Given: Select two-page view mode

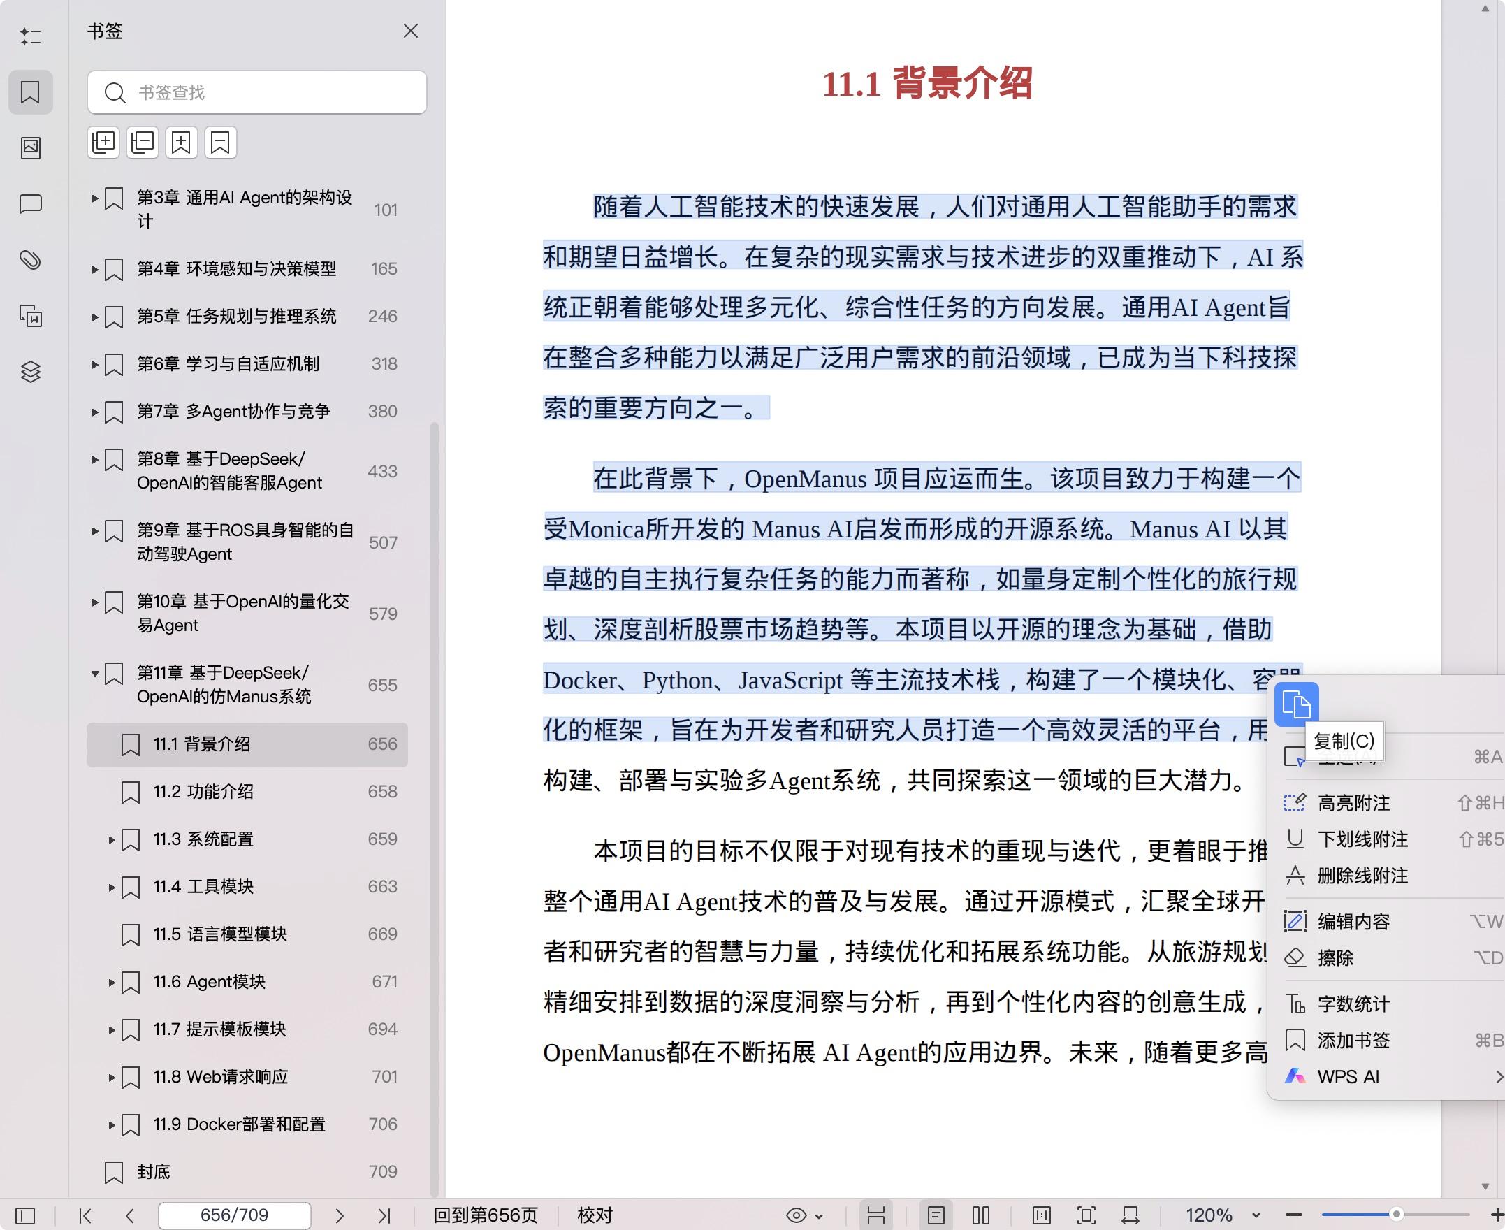Looking at the screenshot, I should pos(981,1216).
